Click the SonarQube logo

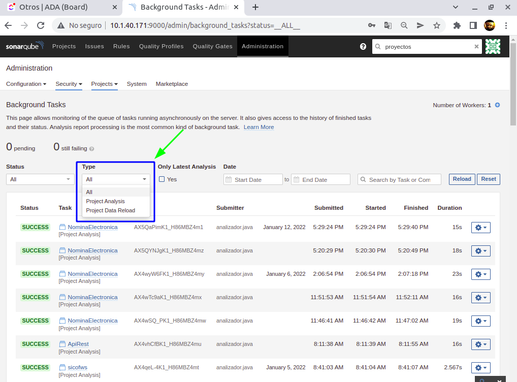pos(25,46)
